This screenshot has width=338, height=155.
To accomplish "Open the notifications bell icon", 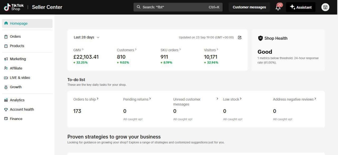I will click(278, 7).
